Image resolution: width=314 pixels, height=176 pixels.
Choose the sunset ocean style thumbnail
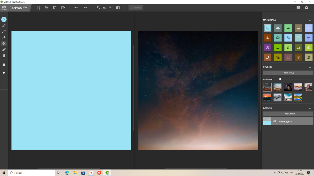(267, 98)
